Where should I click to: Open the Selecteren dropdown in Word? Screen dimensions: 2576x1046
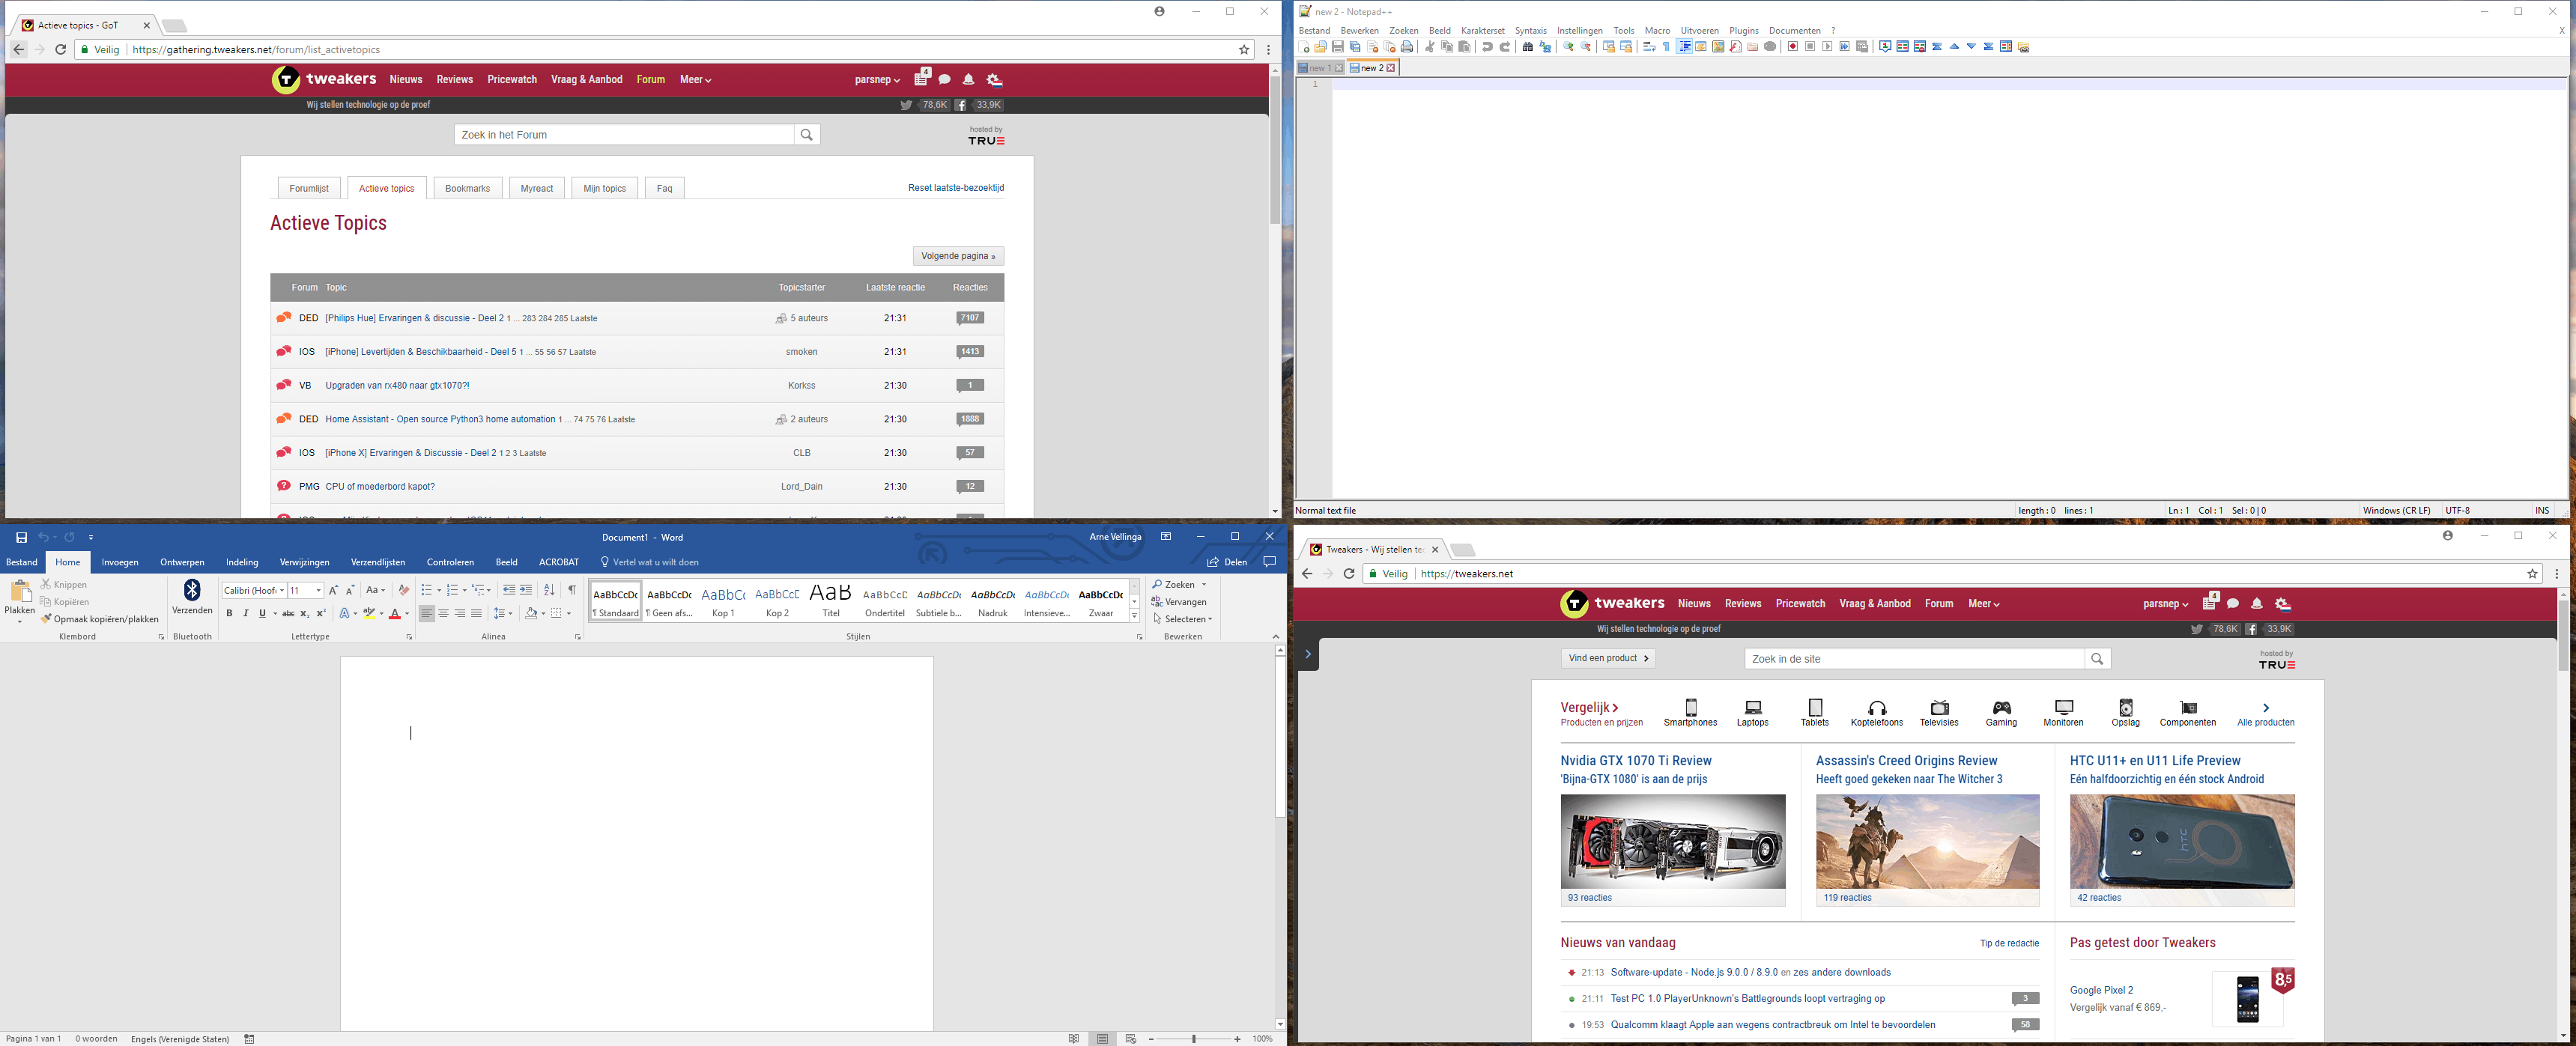click(x=1182, y=619)
